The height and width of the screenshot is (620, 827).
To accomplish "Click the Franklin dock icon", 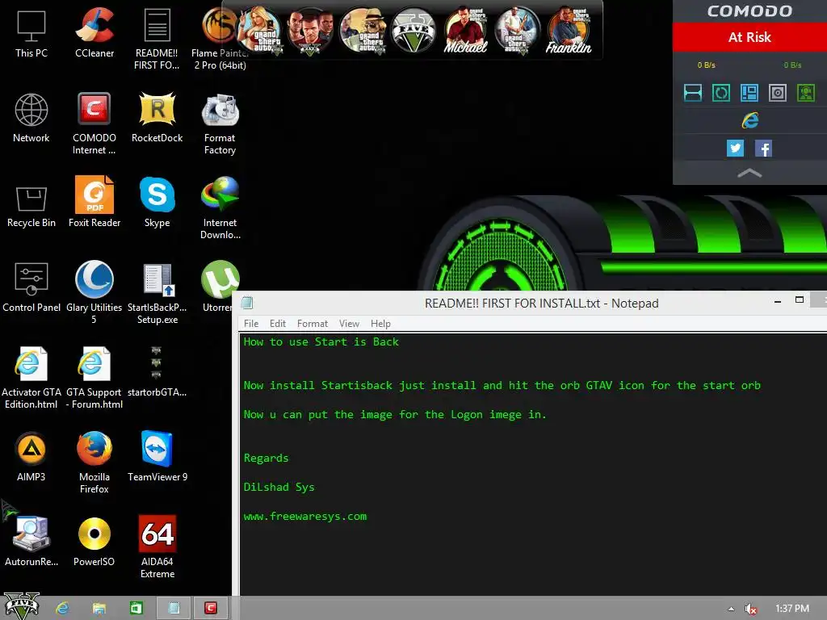I will click(x=569, y=30).
